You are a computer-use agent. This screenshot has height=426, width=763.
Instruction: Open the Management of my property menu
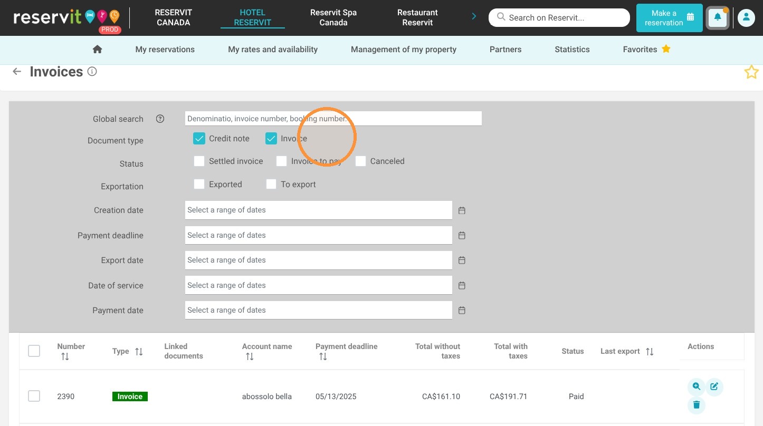tap(404, 50)
